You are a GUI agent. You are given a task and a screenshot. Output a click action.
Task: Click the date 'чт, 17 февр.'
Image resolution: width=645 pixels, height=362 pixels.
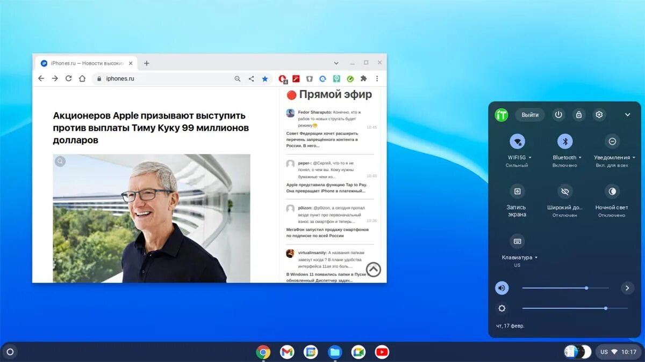point(510,326)
